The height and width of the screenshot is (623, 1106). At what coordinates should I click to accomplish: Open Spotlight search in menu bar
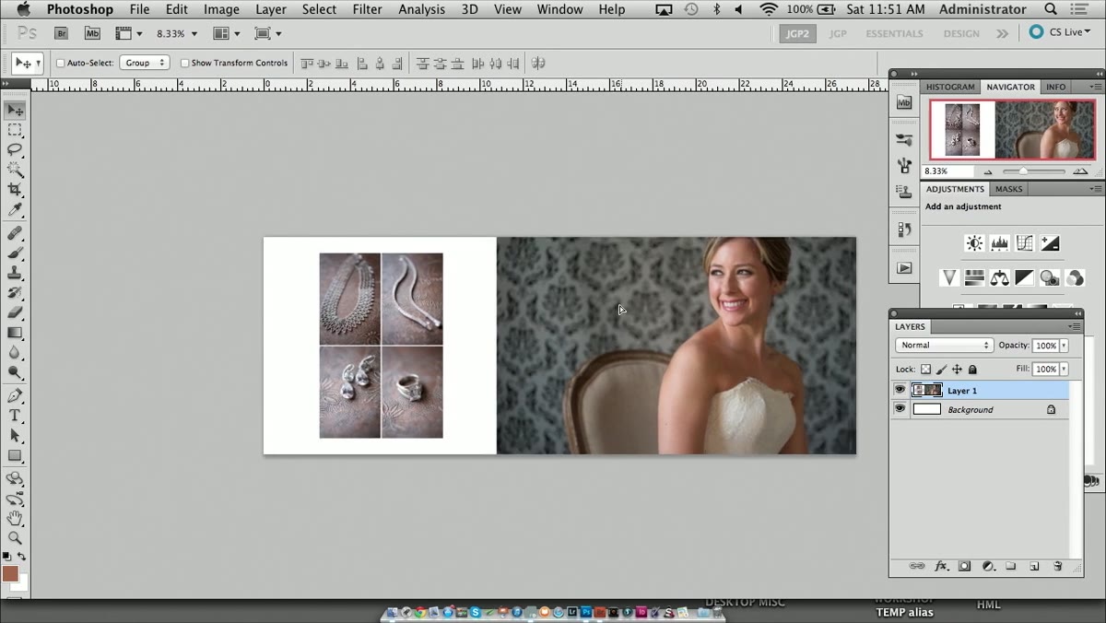[1051, 9]
